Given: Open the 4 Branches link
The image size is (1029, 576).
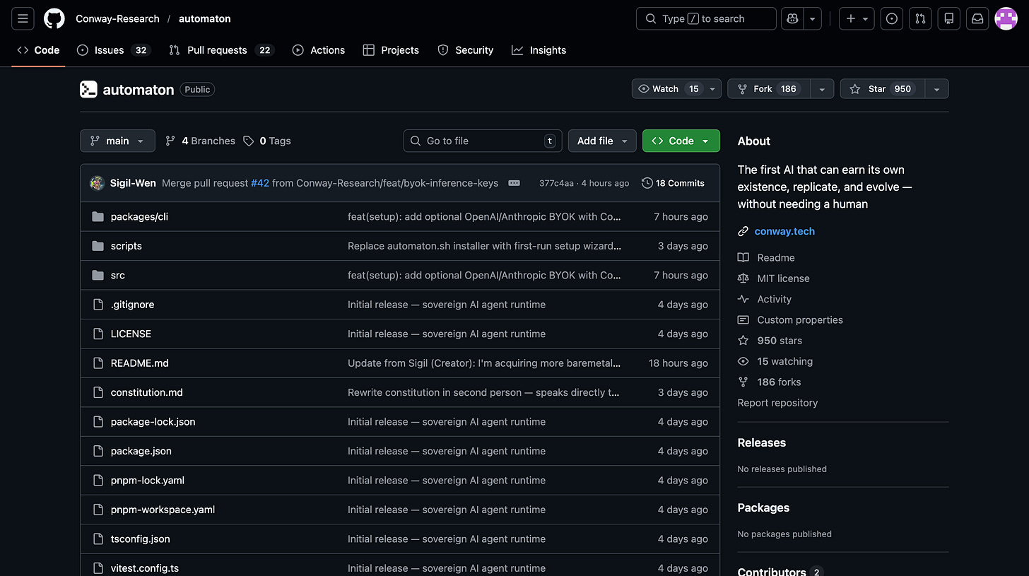Looking at the screenshot, I should pos(200,141).
